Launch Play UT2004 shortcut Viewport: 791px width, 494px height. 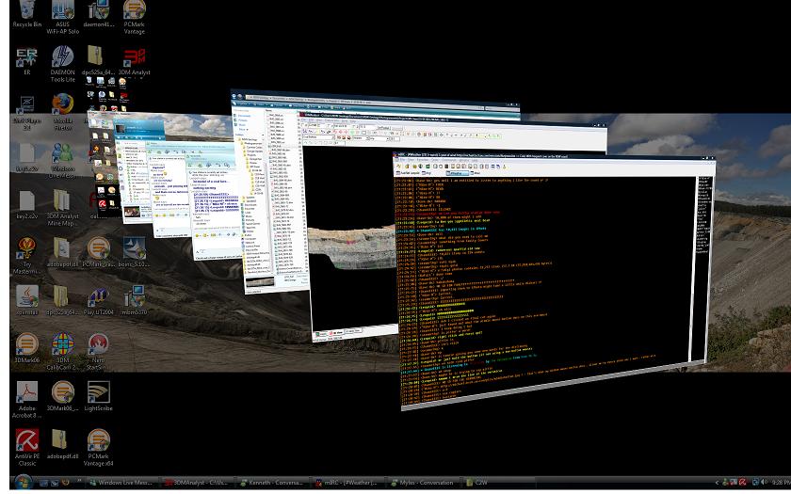click(98, 301)
